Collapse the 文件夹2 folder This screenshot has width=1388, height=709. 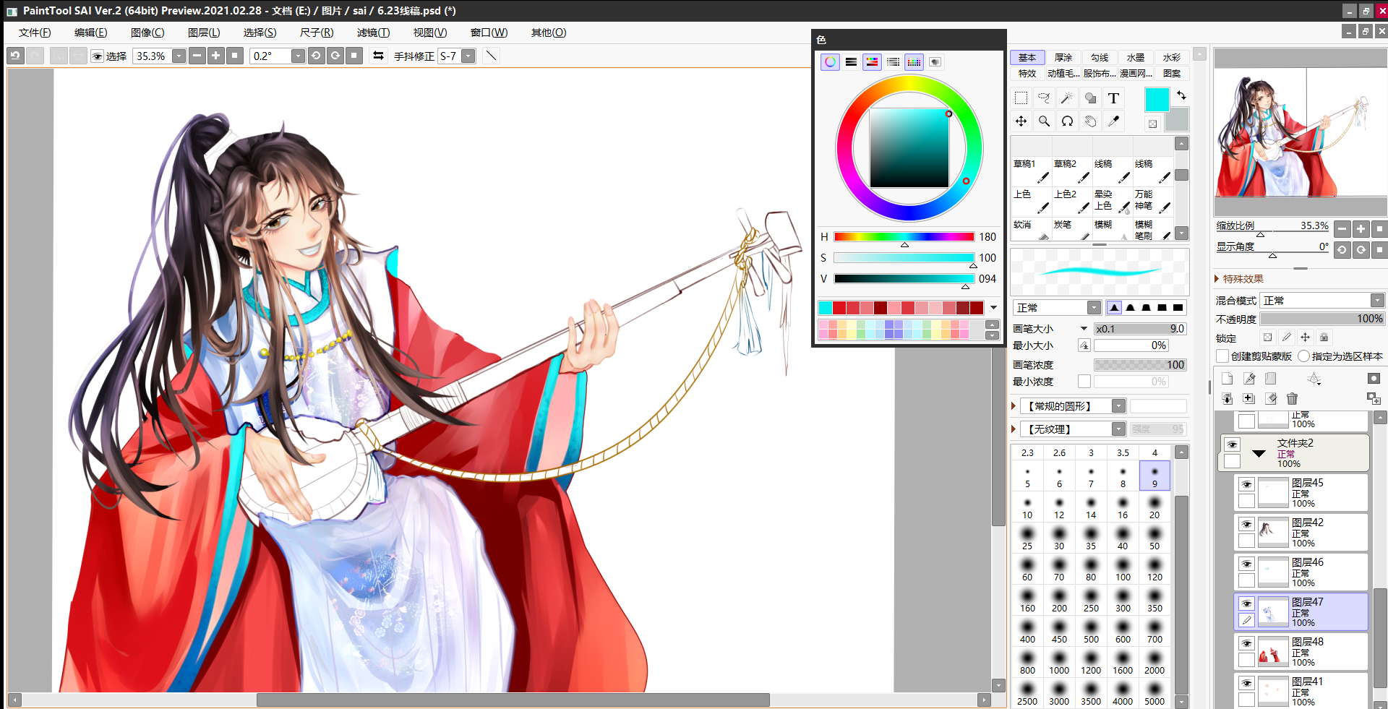coord(1259,454)
